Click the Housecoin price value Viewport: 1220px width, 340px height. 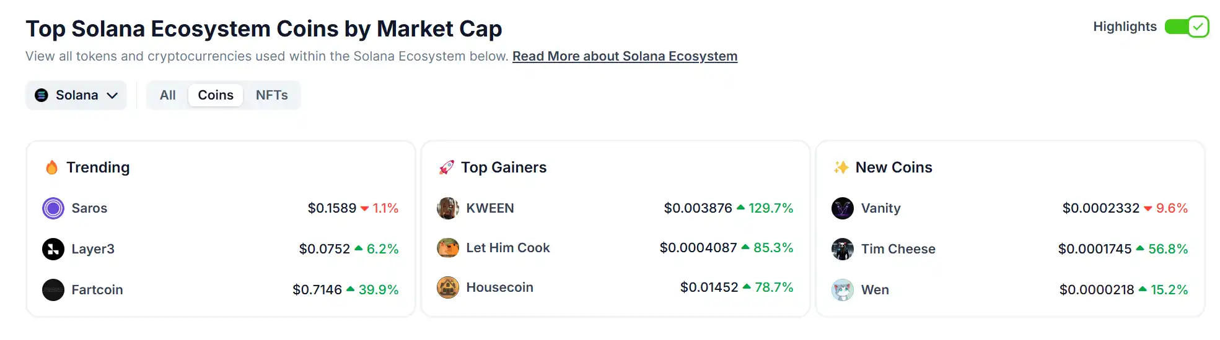point(709,287)
